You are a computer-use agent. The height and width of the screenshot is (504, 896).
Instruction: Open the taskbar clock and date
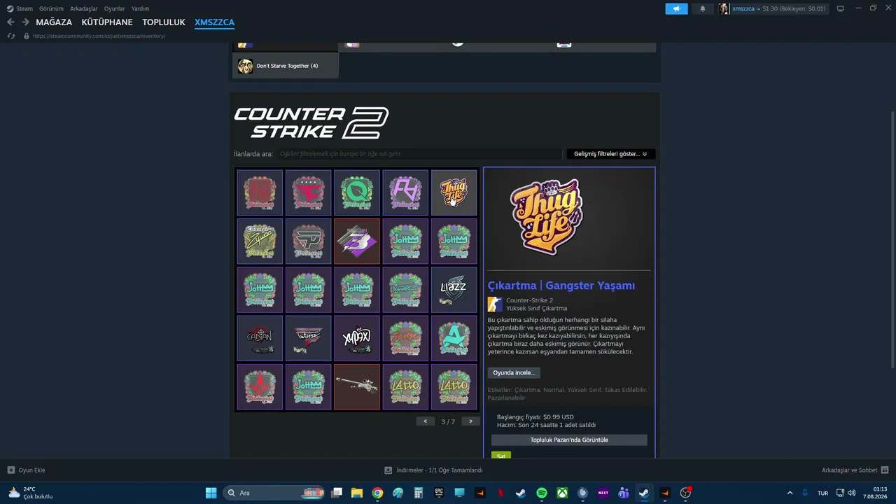pos(876,493)
